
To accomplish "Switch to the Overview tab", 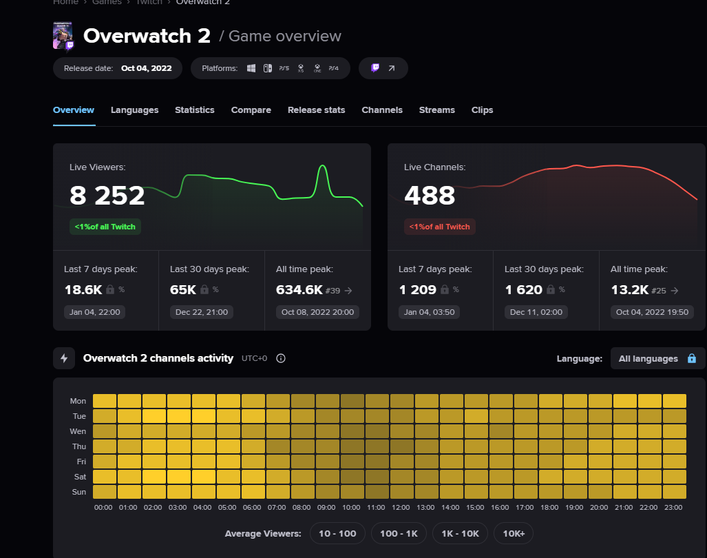I will [x=74, y=110].
